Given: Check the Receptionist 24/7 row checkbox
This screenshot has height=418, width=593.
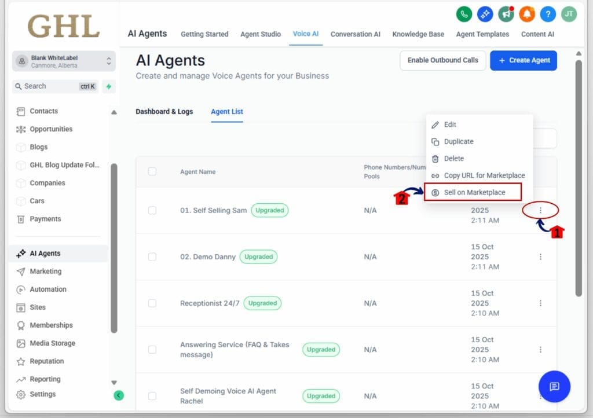Looking at the screenshot, I should coord(152,303).
